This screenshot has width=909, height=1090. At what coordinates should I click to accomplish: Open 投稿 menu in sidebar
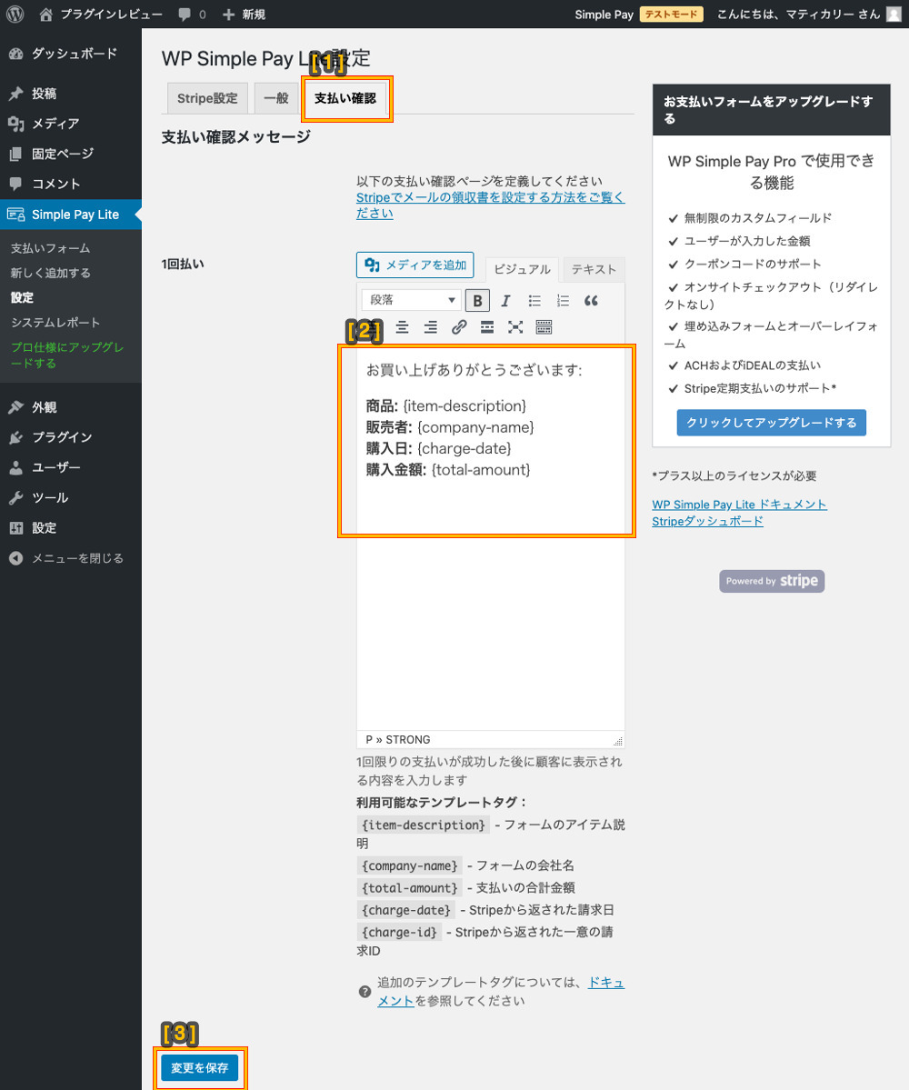(x=71, y=93)
